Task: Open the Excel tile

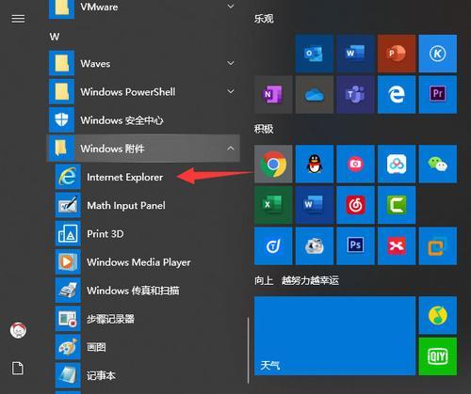Action: click(x=273, y=205)
